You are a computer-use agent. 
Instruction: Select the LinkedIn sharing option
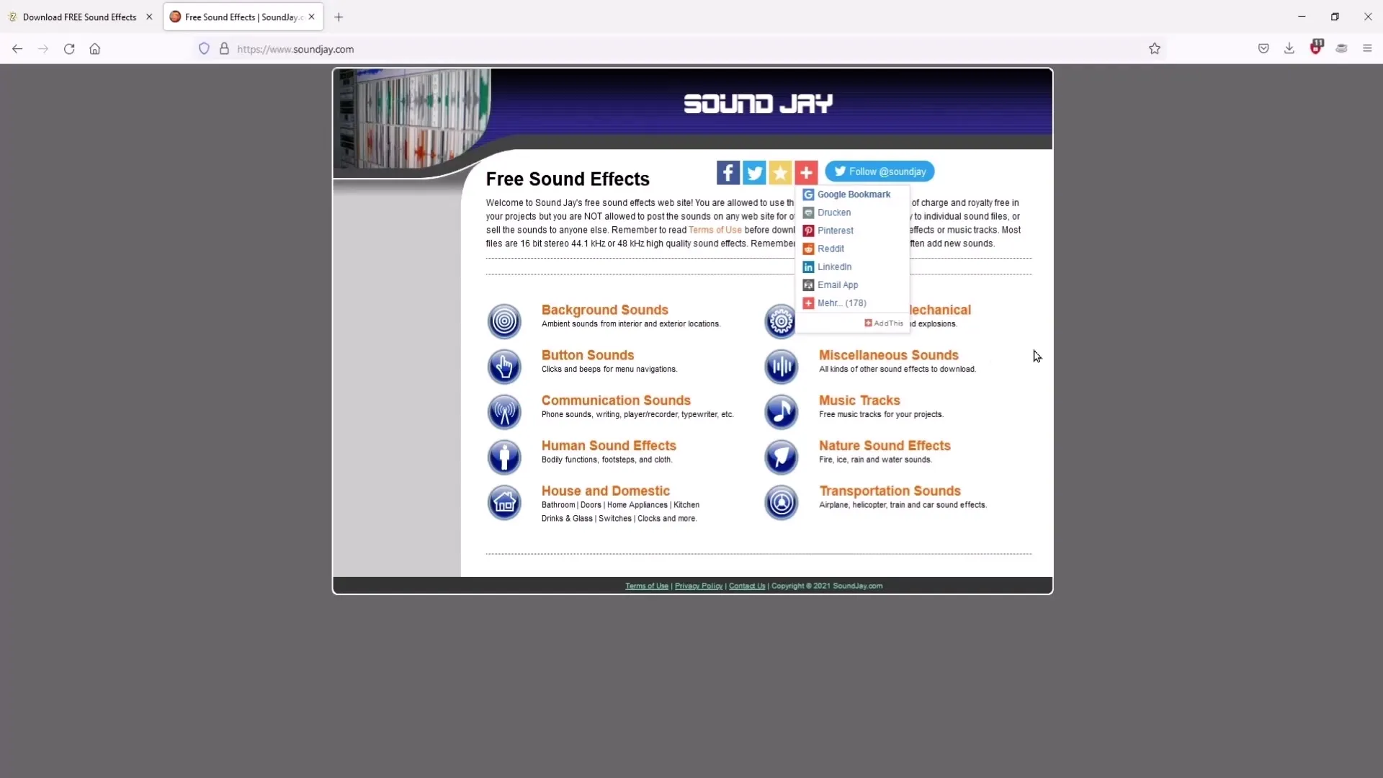click(x=835, y=267)
